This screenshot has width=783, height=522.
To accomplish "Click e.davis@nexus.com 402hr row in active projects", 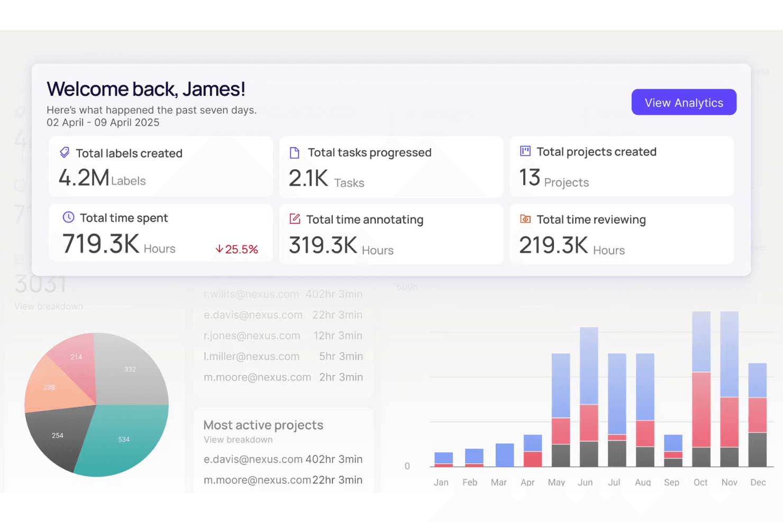I will coord(283,459).
